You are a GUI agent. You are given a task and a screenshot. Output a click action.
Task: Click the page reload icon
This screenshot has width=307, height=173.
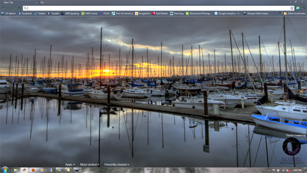point(14,8)
